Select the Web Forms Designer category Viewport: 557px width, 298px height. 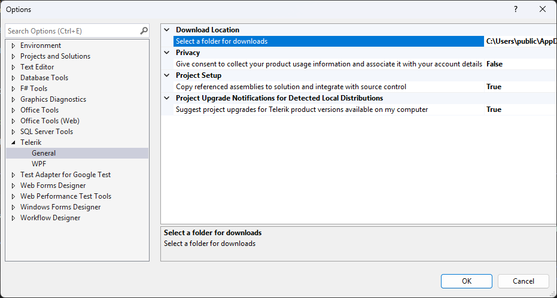pos(53,186)
